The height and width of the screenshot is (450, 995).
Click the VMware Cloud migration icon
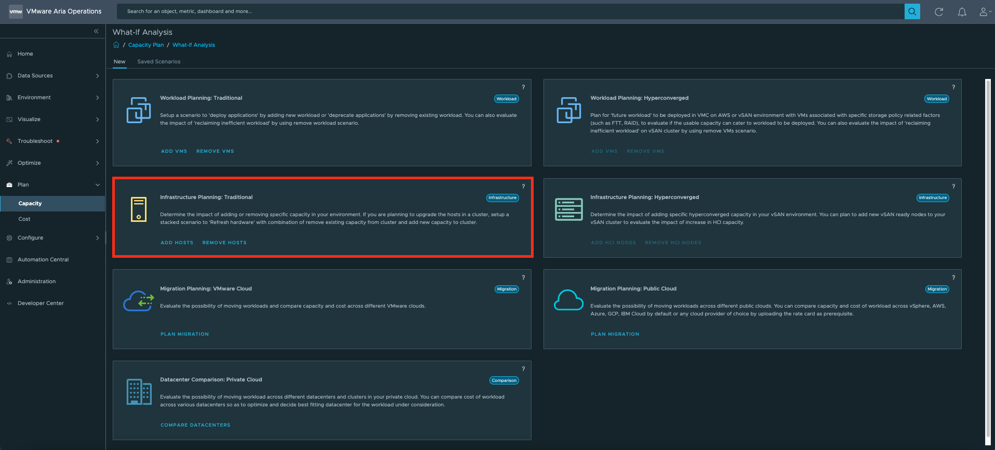[x=139, y=301]
